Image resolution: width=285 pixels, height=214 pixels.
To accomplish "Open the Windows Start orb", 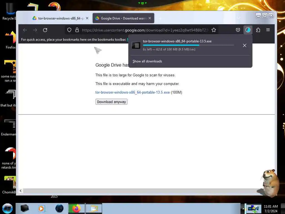I will click(8, 208).
